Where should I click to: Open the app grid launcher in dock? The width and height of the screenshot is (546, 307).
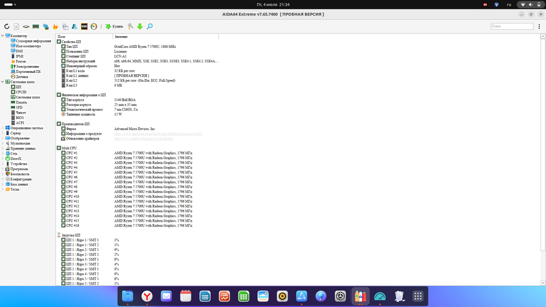tap(418, 296)
